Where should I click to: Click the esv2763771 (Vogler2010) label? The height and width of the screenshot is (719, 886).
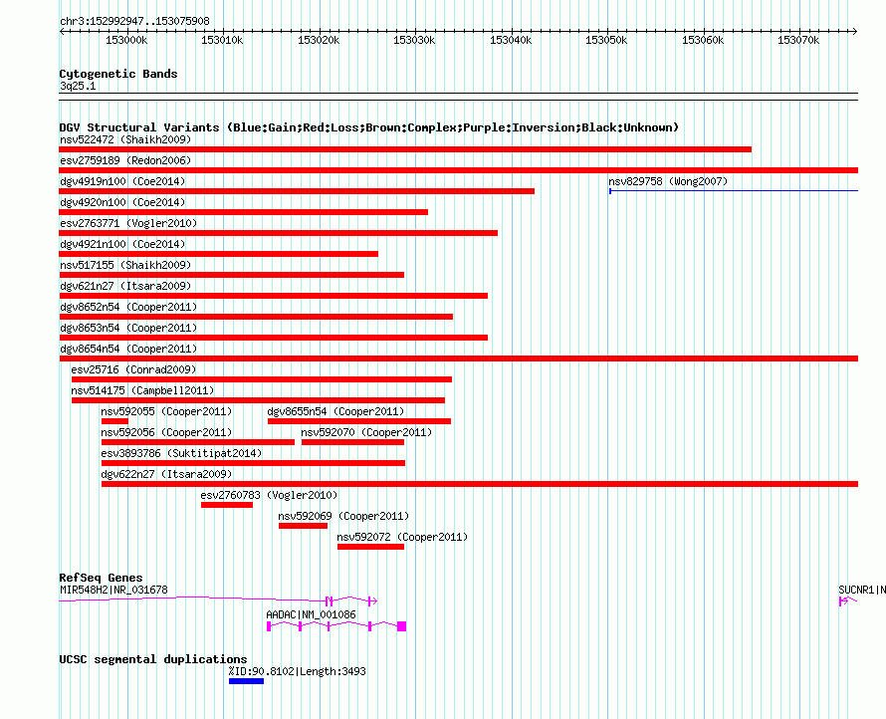click(x=128, y=223)
